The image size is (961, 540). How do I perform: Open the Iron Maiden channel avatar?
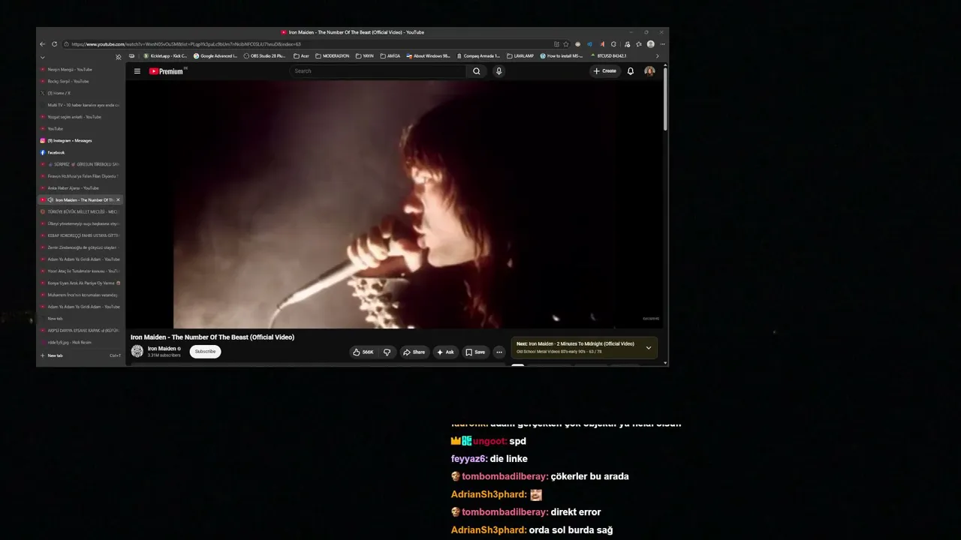[137, 351]
